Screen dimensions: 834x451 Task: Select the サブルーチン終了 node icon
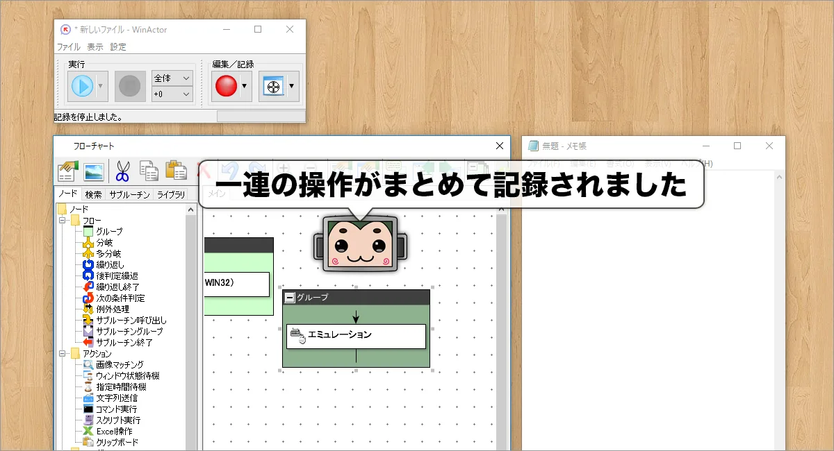coord(88,342)
